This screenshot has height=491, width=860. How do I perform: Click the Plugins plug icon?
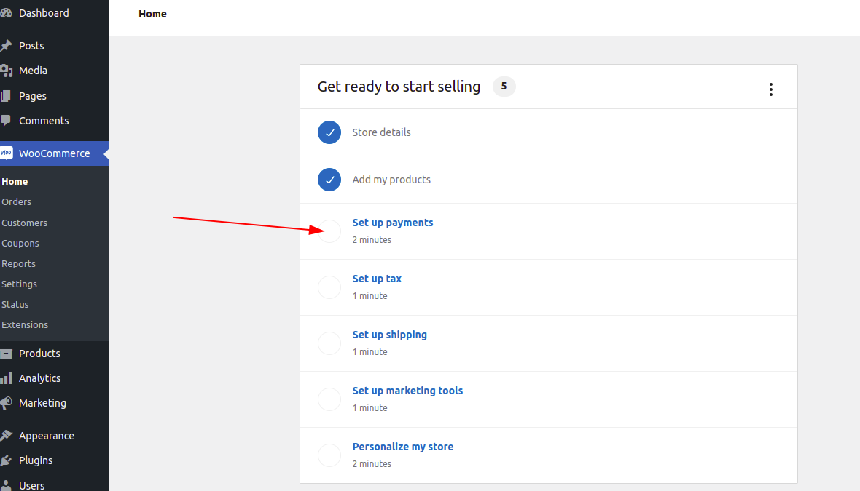(x=6, y=460)
